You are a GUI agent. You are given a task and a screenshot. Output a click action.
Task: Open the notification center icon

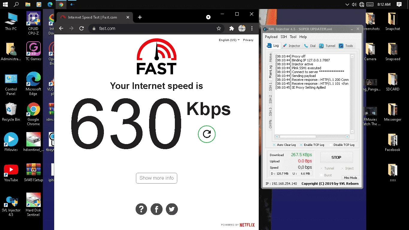[x=399, y=4]
